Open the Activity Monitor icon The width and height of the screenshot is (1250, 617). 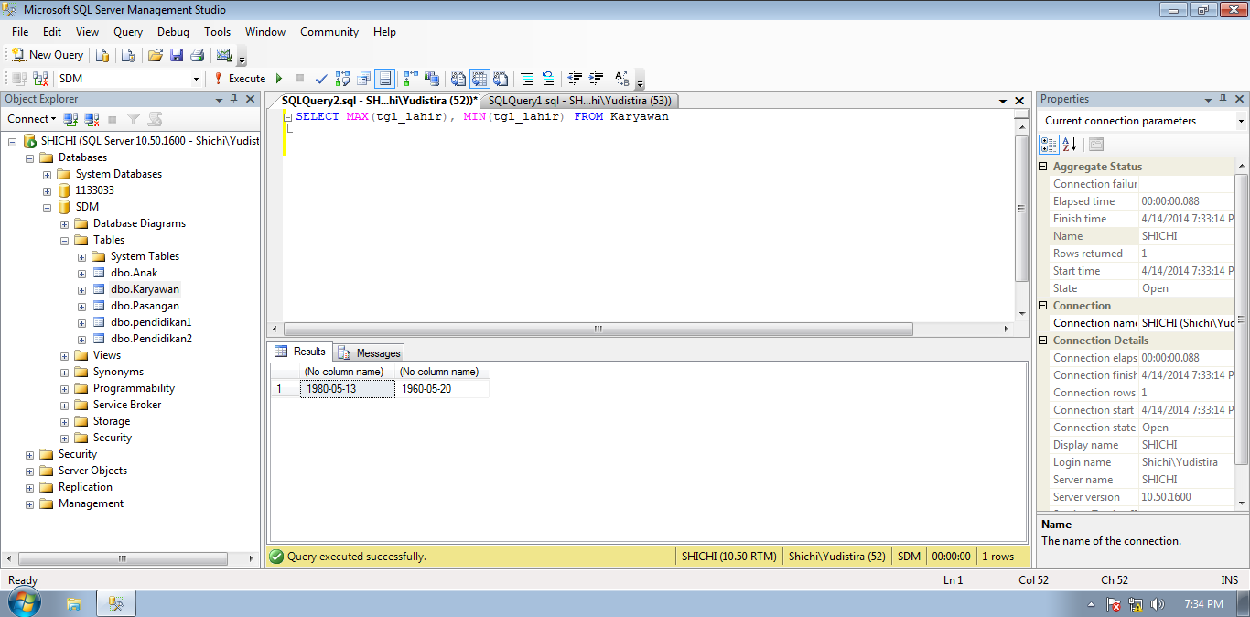pos(224,55)
